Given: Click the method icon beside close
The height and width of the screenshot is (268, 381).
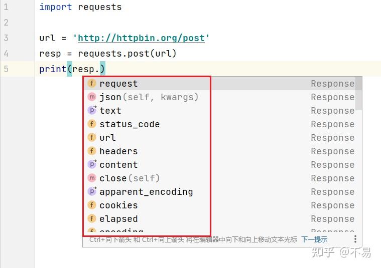Looking at the screenshot, I should 92,178.
